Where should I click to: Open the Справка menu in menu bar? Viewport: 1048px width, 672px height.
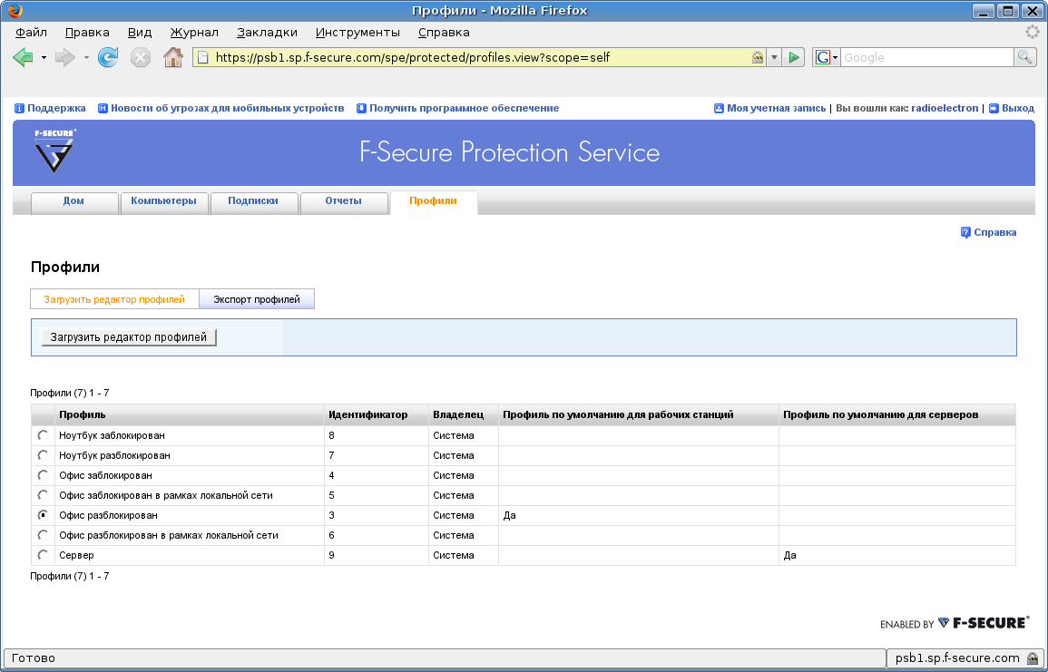pyautogui.click(x=444, y=32)
